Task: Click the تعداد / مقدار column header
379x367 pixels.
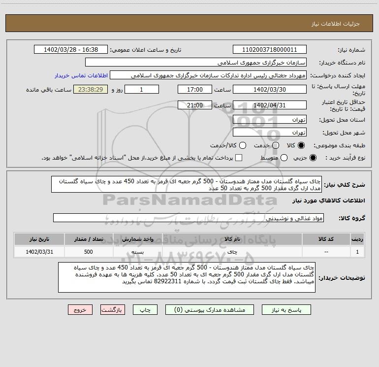Action: click(x=89, y=239)
